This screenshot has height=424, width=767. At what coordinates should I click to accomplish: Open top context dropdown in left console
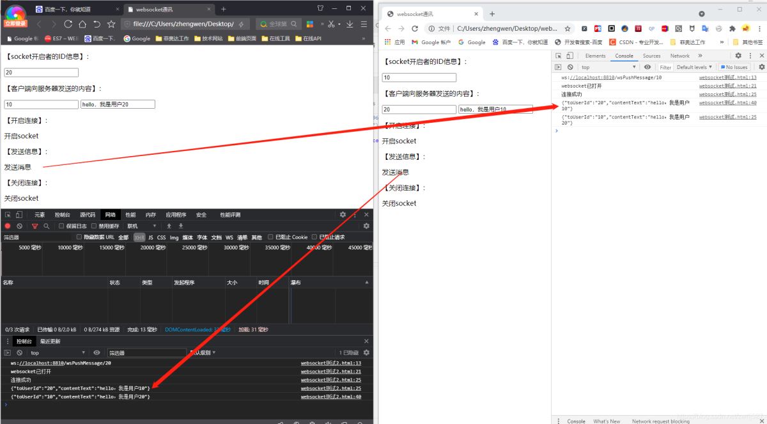[x=58, y=352]
